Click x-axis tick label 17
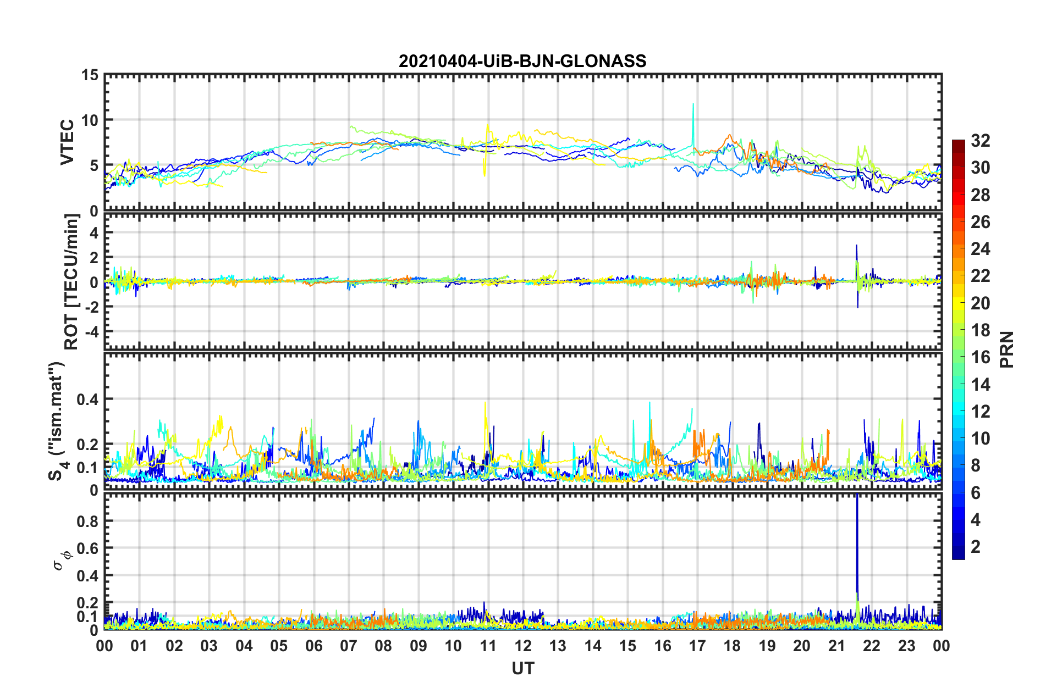 click(697, 646)
